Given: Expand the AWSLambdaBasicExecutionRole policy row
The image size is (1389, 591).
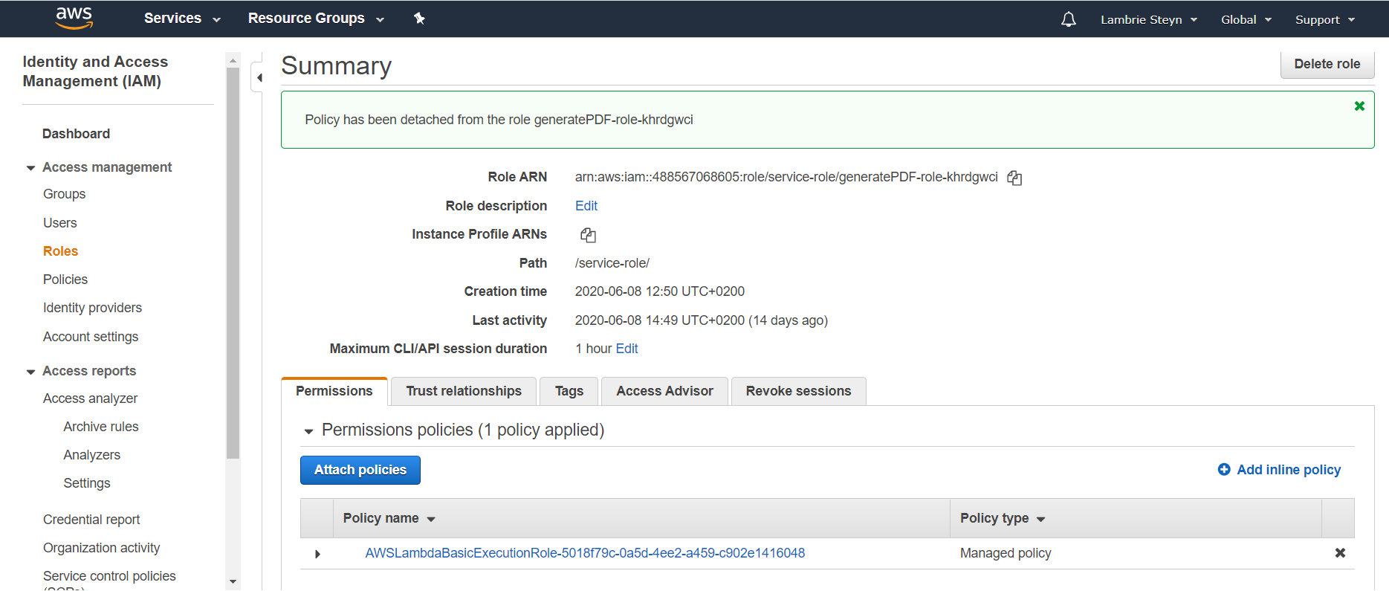Looking at the screenshot, I should (x=317, y=554).
